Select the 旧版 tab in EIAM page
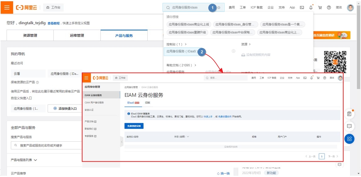The height and width of the screenshot is (177, 361). click(147, 102)
